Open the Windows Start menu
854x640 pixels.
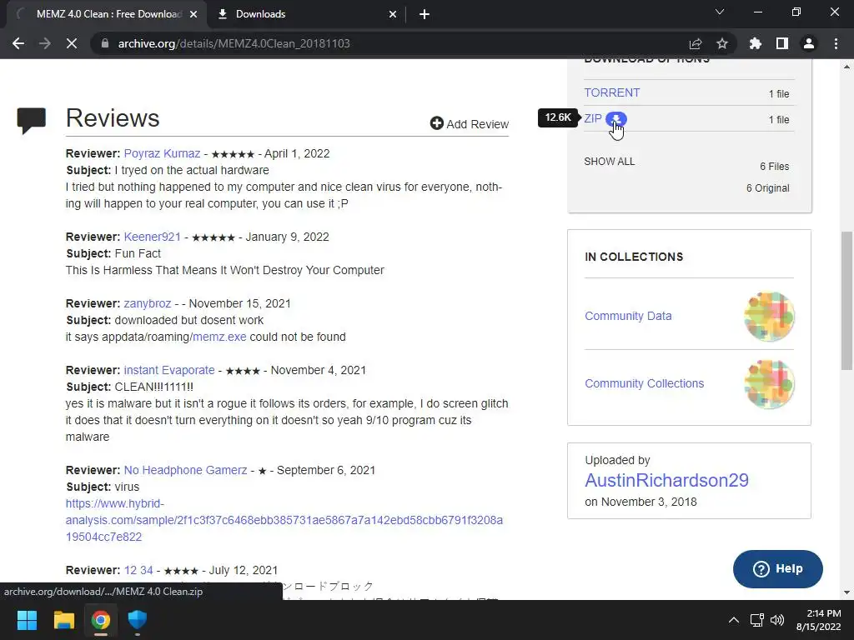pyautogui.click(x=27, y=620)
